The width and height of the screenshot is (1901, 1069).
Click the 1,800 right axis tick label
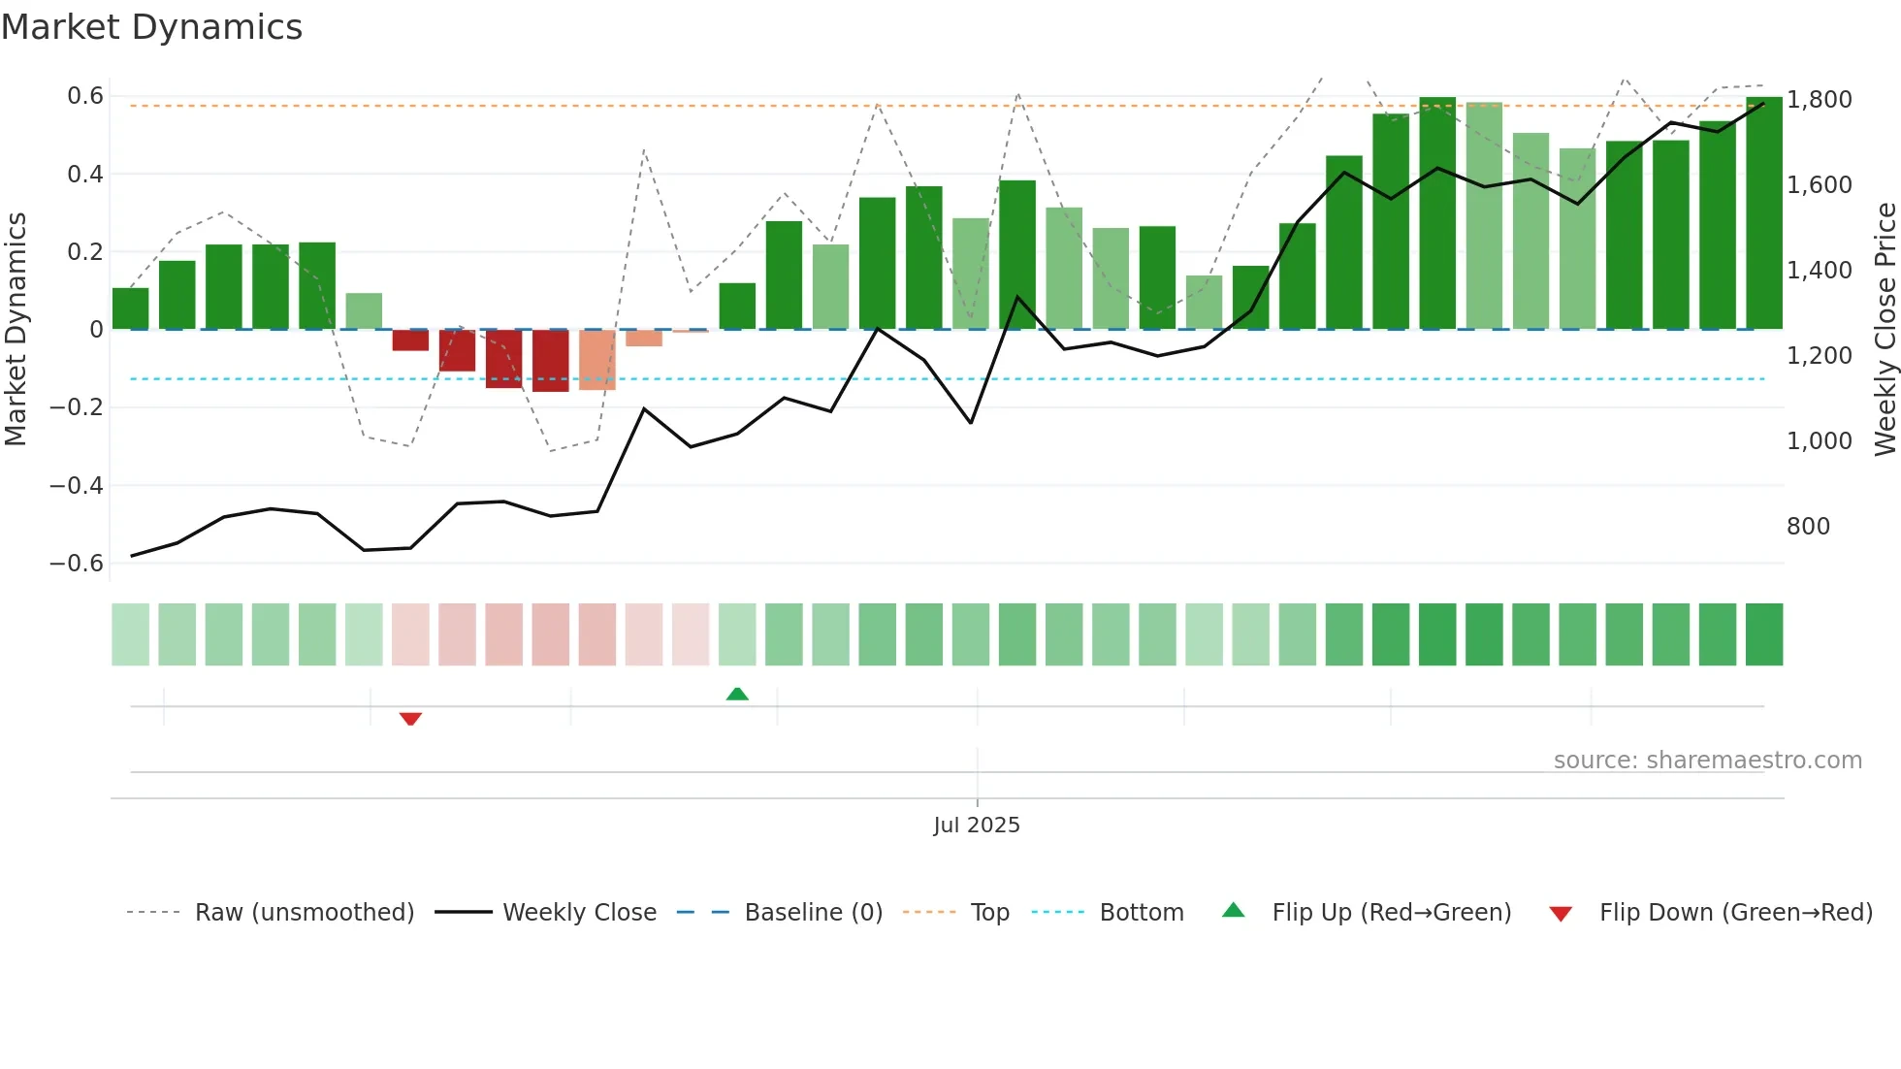click(1820, 100)
